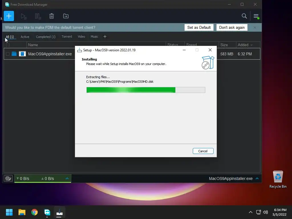Set FDM as default torrent client
The image size is (292, 219).
(199, 27)
